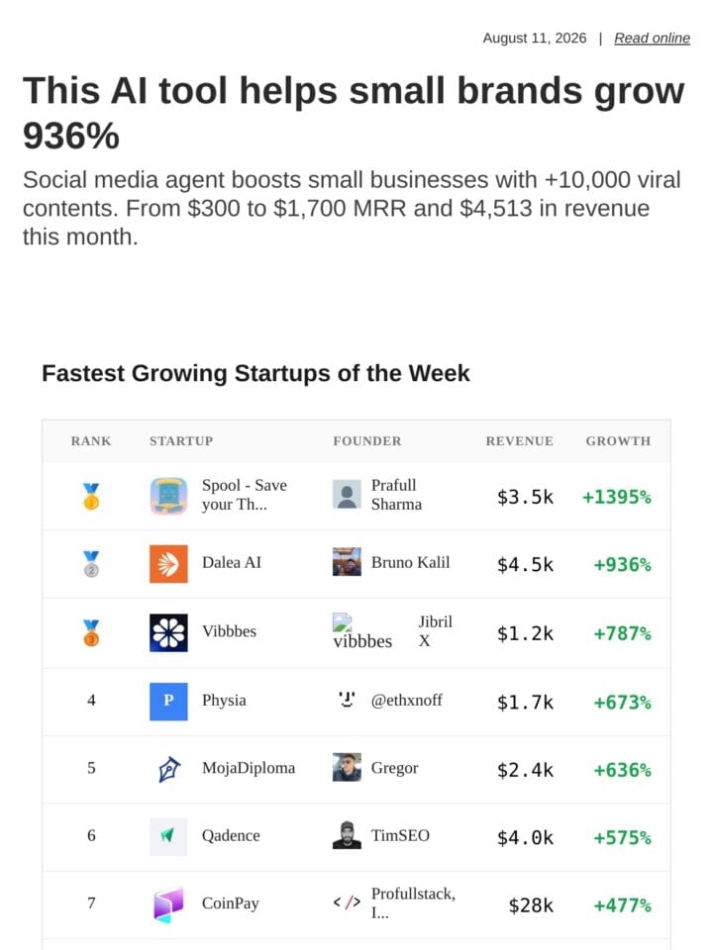Click the bronze third-place medal icon

[91, 633]
